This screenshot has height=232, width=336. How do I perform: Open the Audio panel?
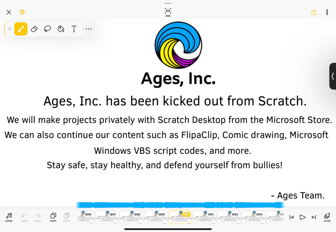coord(9,217)
